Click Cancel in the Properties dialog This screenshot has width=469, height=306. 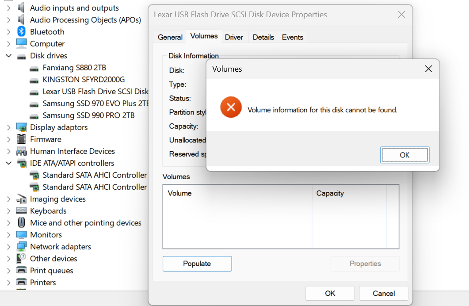[x=383, y=293]
